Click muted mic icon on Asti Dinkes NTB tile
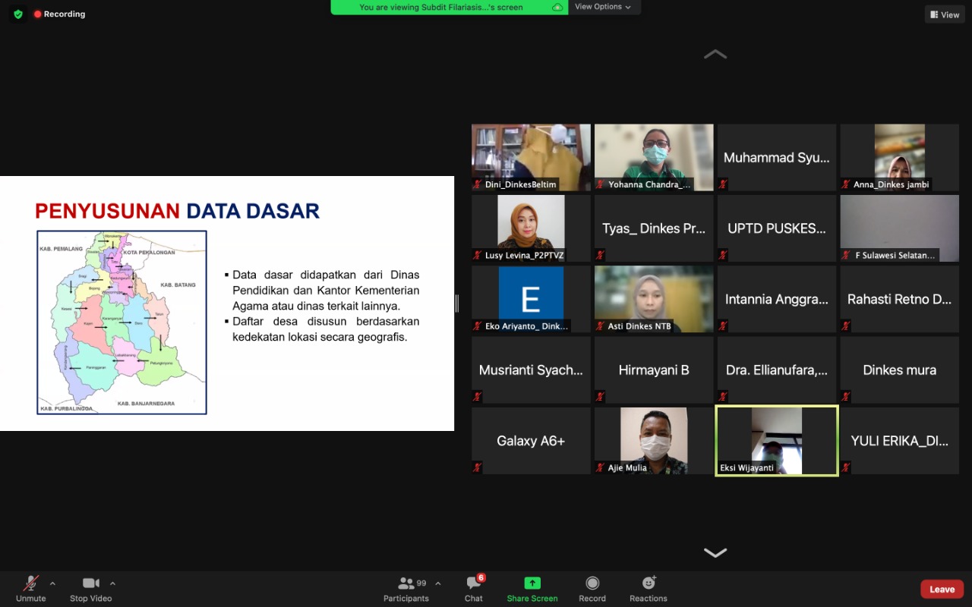972x607 pixels. tap(601, 326)
